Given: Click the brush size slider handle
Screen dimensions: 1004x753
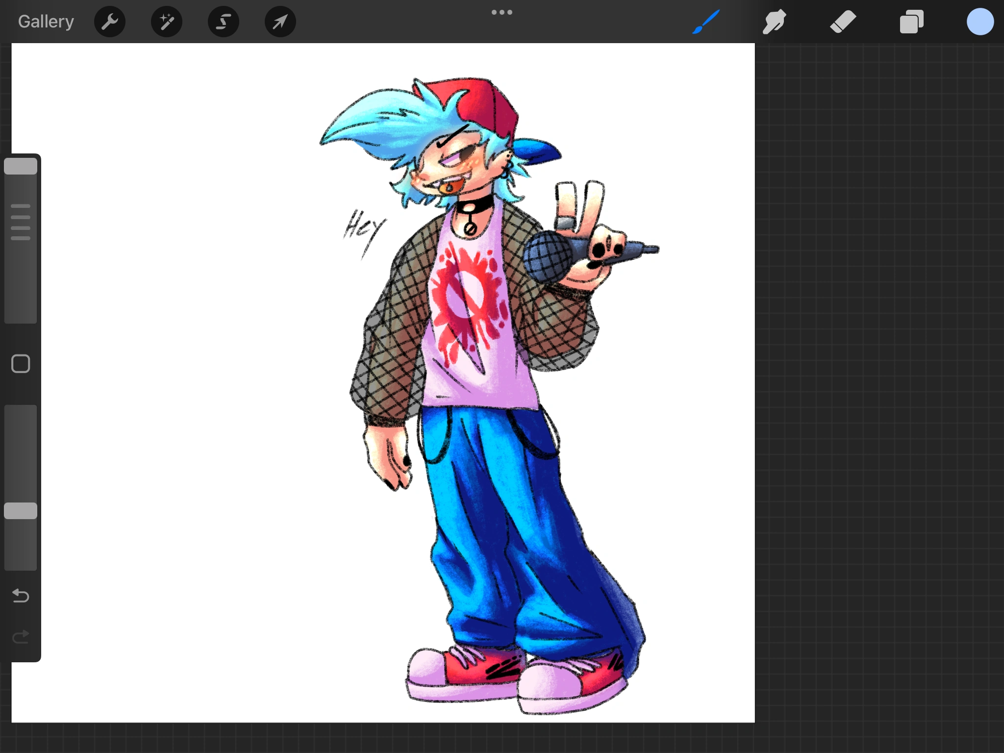Looking at the screenshot, I should click(x=21, y=166).
